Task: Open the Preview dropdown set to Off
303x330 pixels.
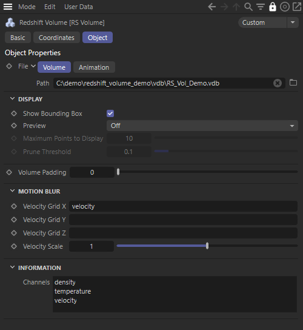Action: 202,126
